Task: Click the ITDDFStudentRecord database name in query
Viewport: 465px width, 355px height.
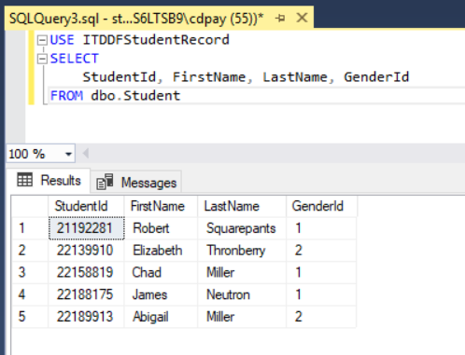Action: [156, 40]
